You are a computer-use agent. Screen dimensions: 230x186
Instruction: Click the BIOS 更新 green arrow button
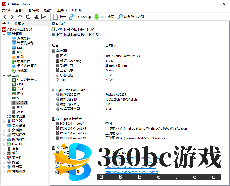tap(104, 17)
